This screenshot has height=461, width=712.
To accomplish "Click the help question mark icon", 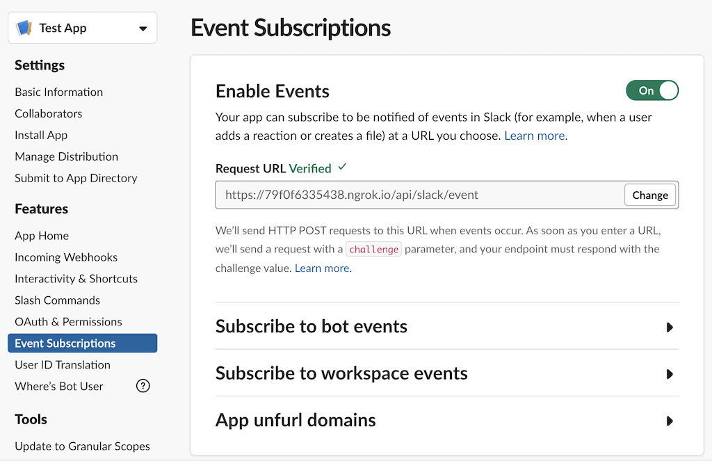I will coord(143,386).
